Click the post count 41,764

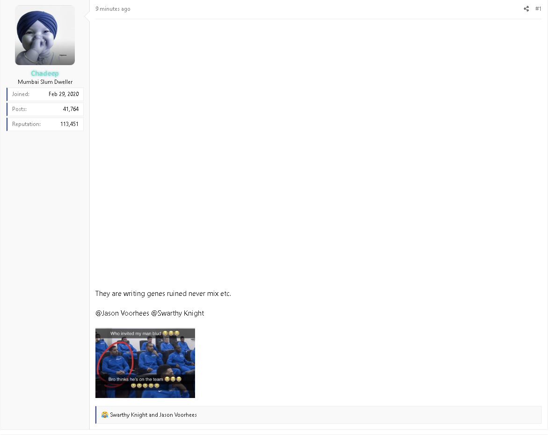point(71,109)
